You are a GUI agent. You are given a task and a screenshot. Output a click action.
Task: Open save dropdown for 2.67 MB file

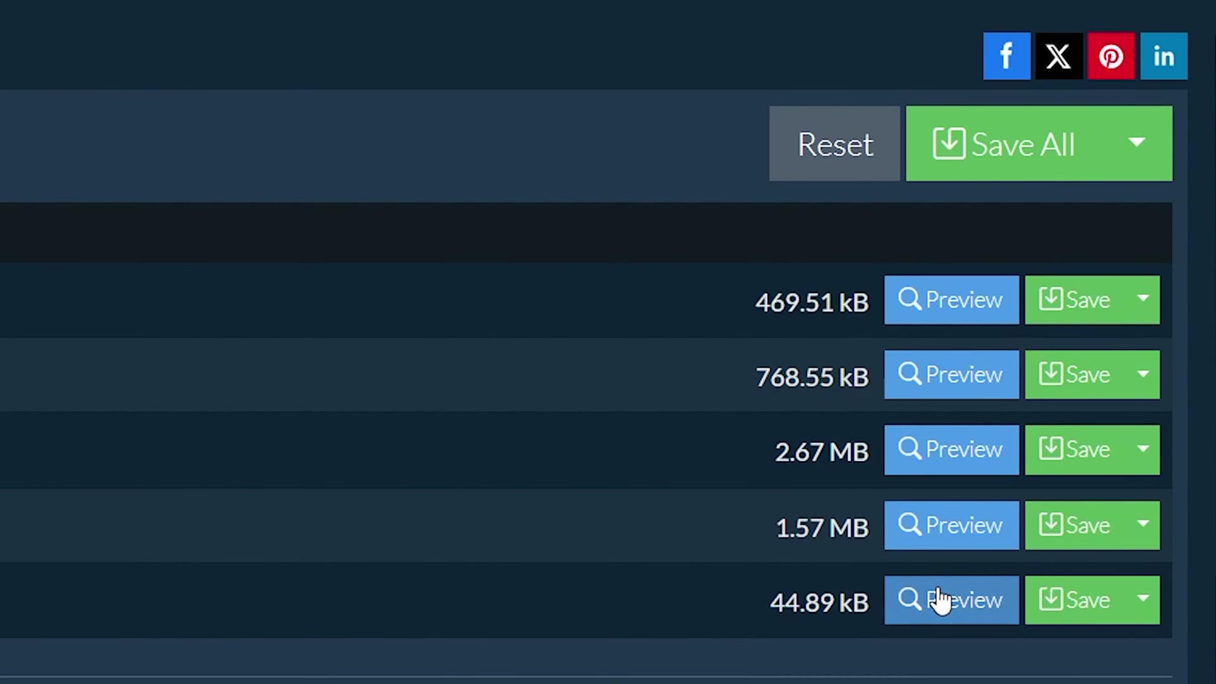pyautogui.click(x=1143, y=449)
